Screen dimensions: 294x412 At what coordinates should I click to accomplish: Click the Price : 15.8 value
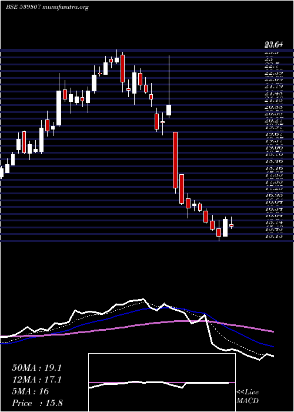click(x=37, y=403)
